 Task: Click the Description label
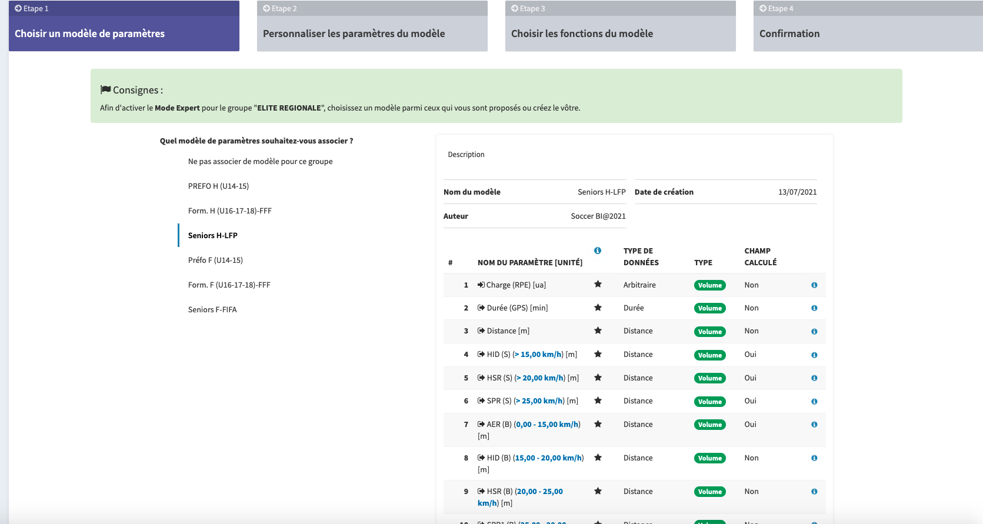click(466, 155)
